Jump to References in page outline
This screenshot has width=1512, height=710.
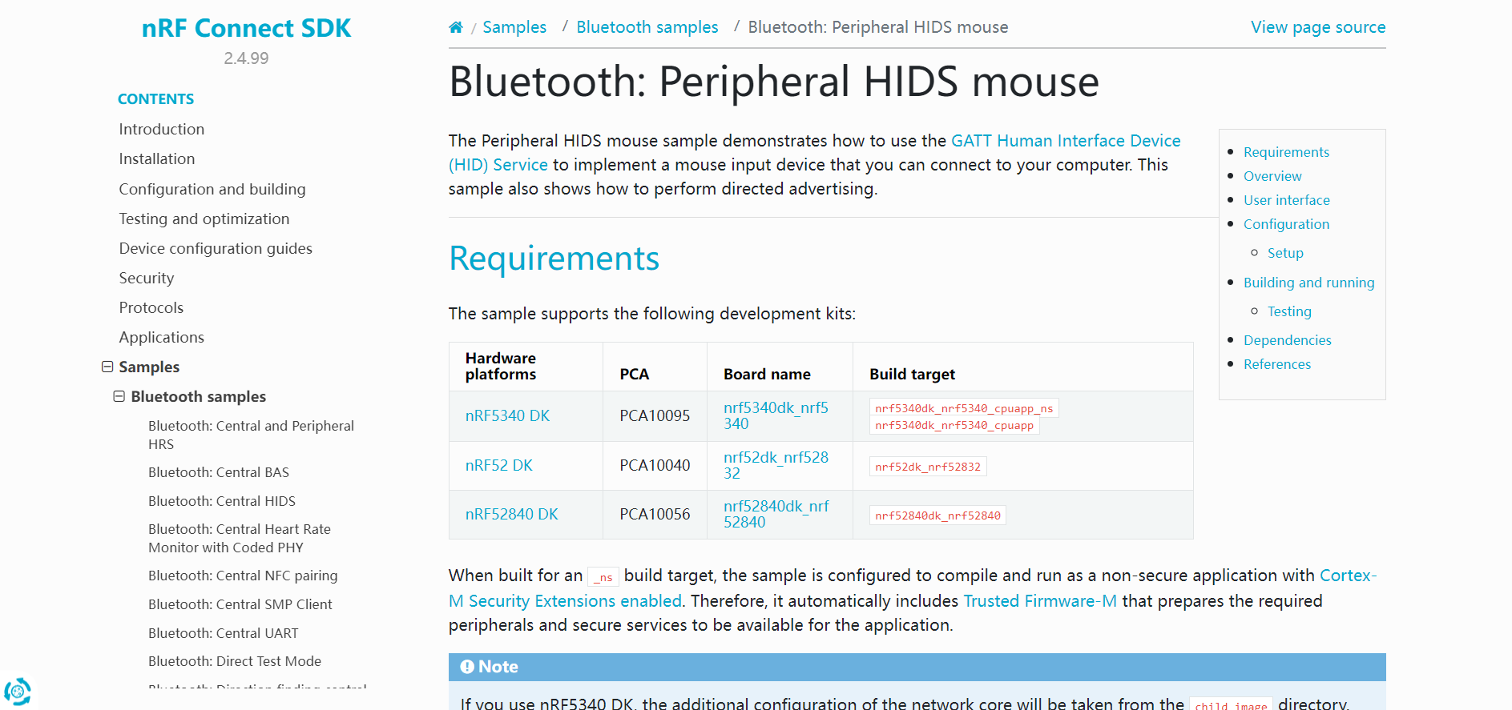click(1277, 364)
